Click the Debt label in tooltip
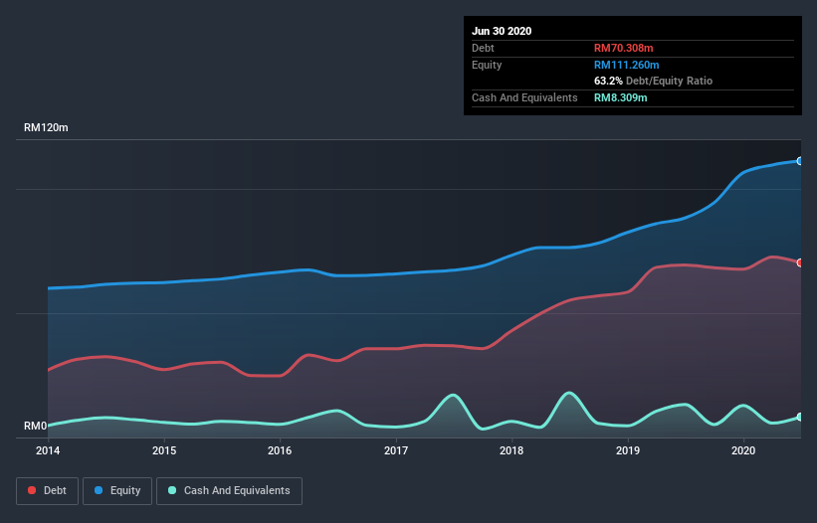 pos(483,48)
